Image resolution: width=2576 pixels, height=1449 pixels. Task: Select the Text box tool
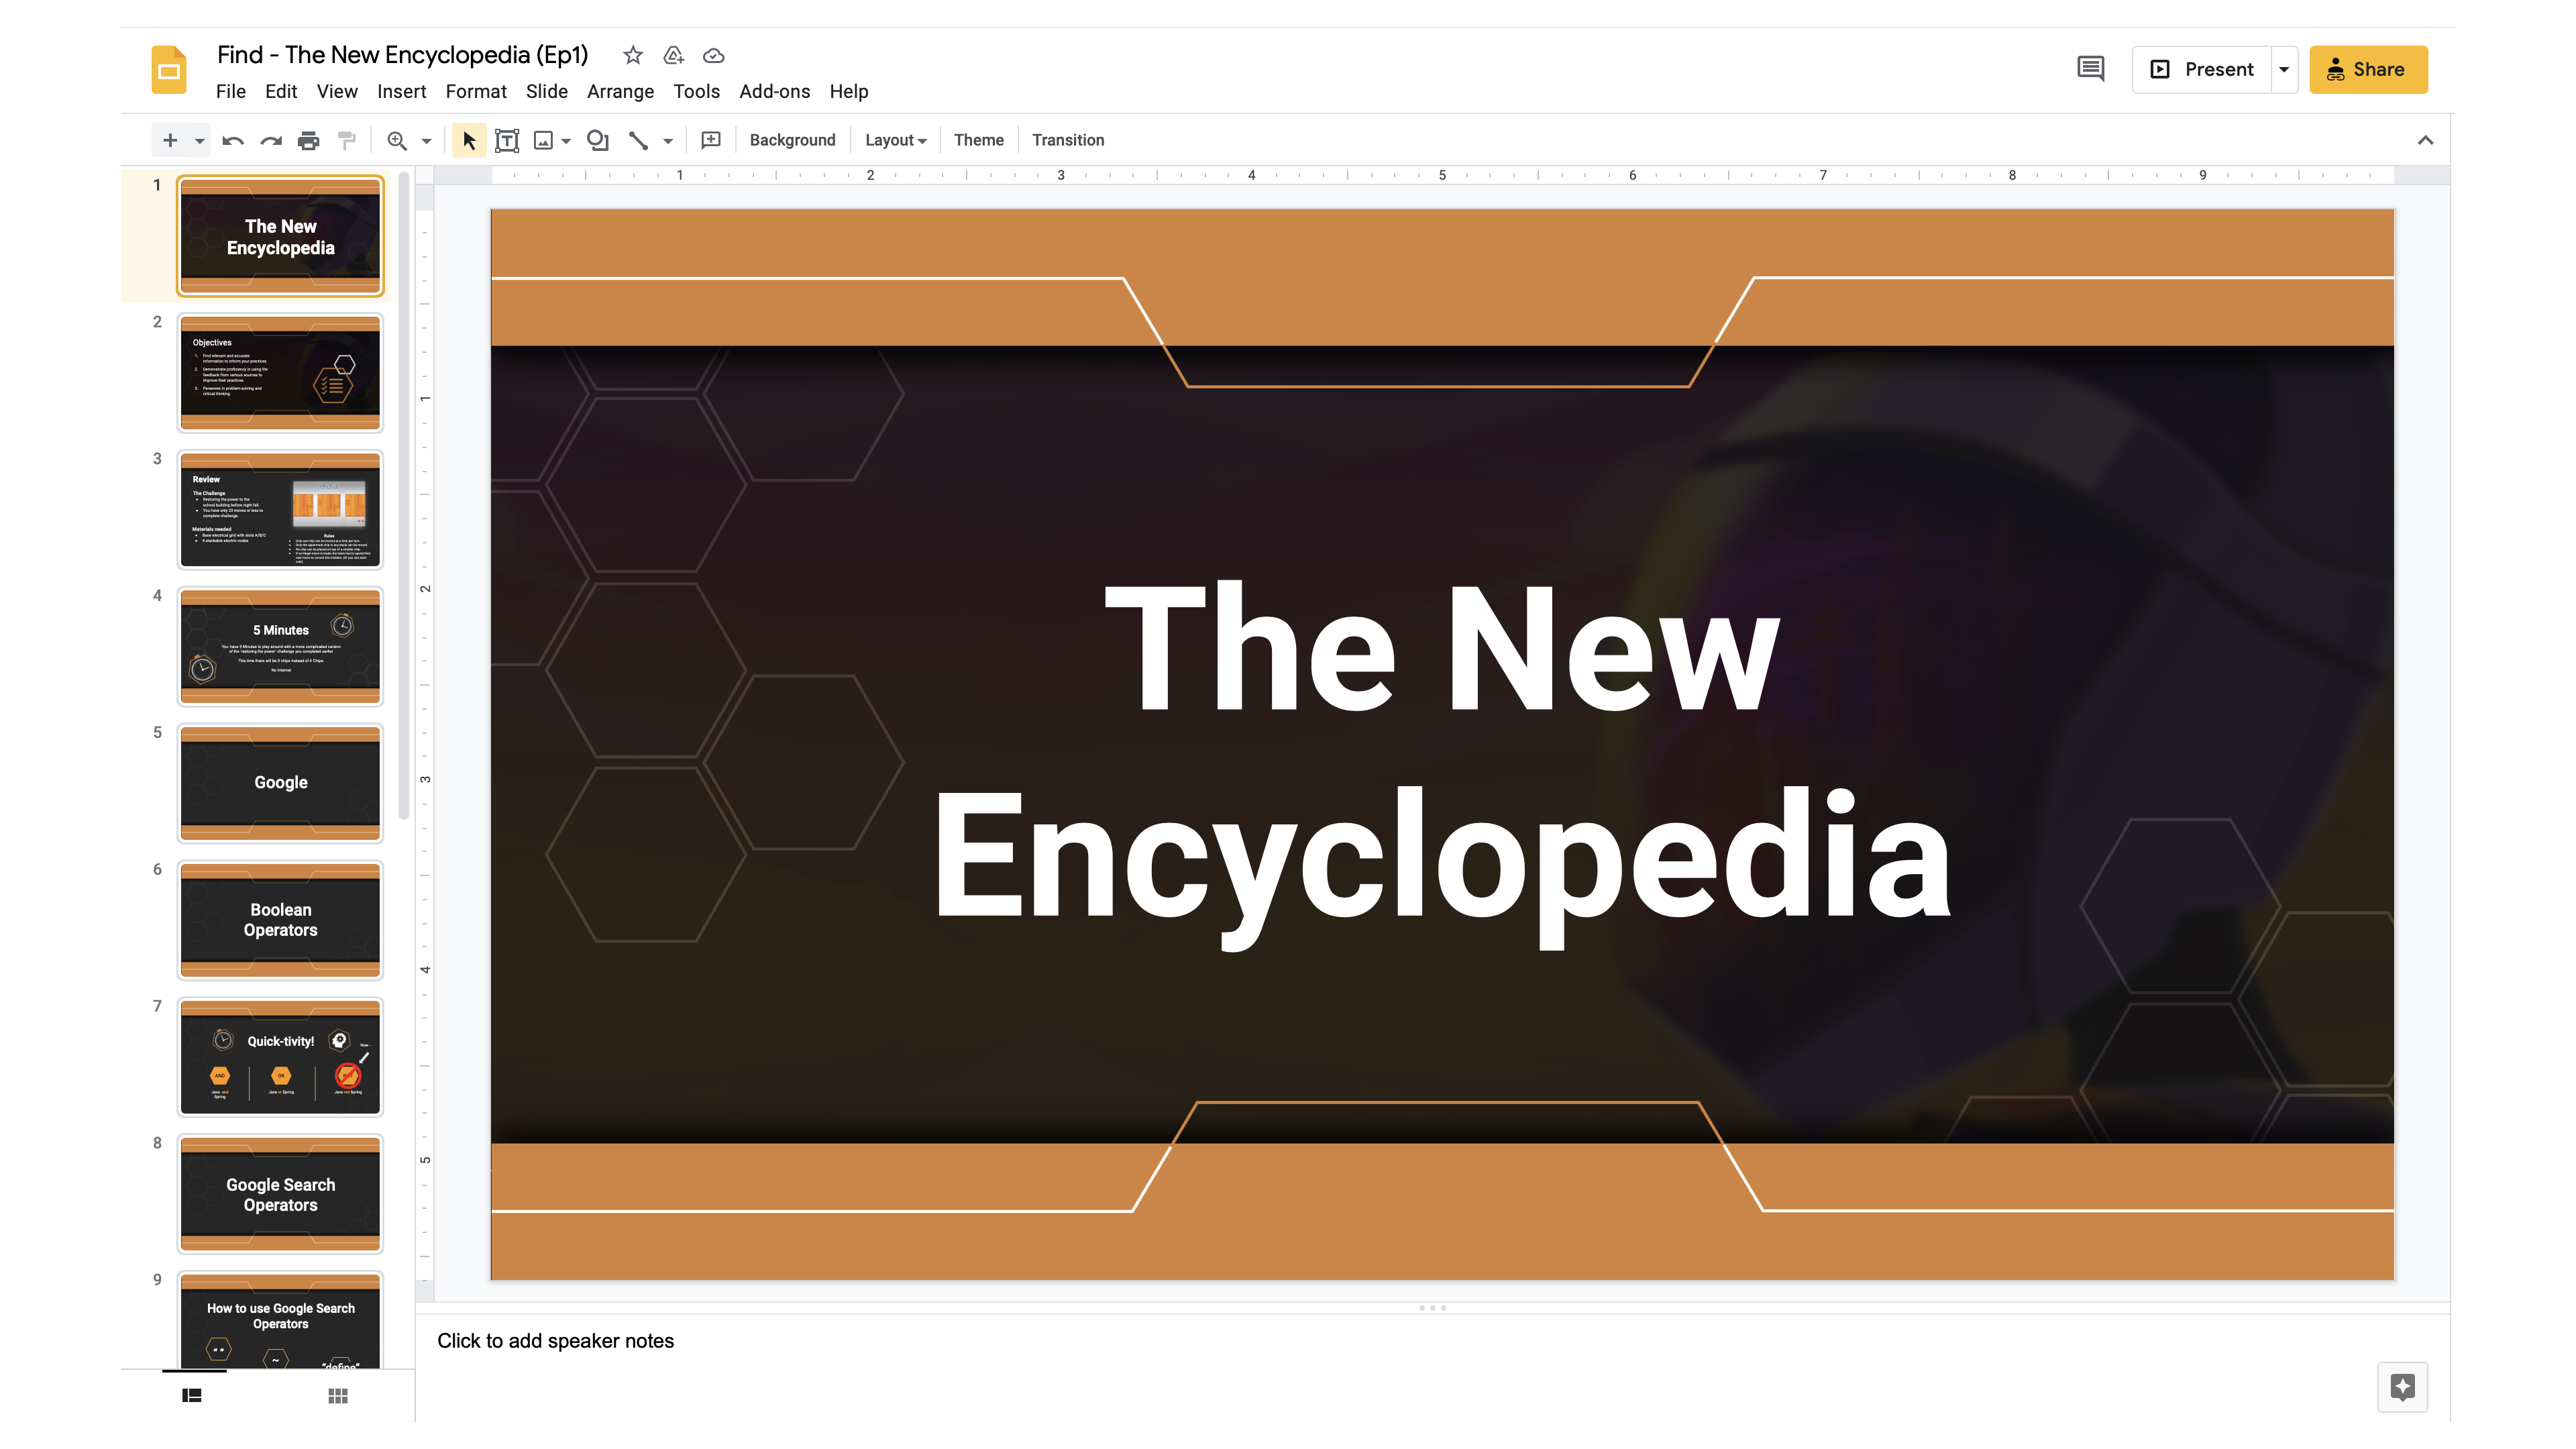[x=507, y=140]
